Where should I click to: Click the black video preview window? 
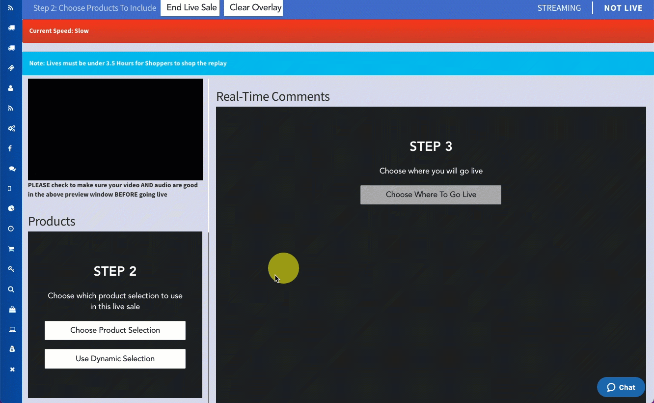pyautogui.click(x=115, y=129)
